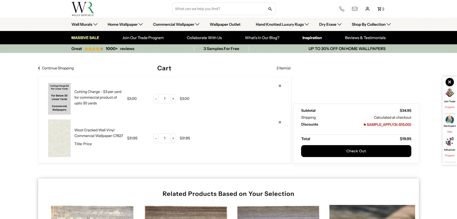Decrease Cutting Charge quantity
The height and width of the screenshot is (219, 457).
[x=156, y=99]
